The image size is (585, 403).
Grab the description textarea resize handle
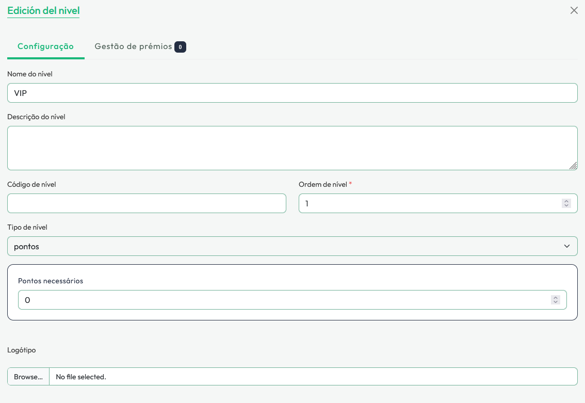point(573,166)
